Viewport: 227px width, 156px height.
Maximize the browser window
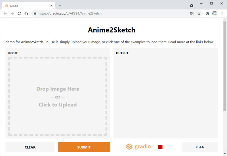tap(211, 3)
